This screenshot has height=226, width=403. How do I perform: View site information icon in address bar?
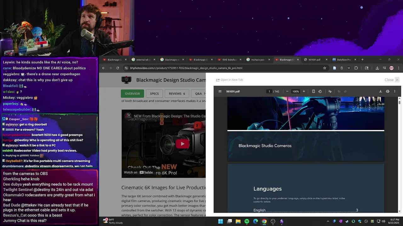(x=126, y=68)
